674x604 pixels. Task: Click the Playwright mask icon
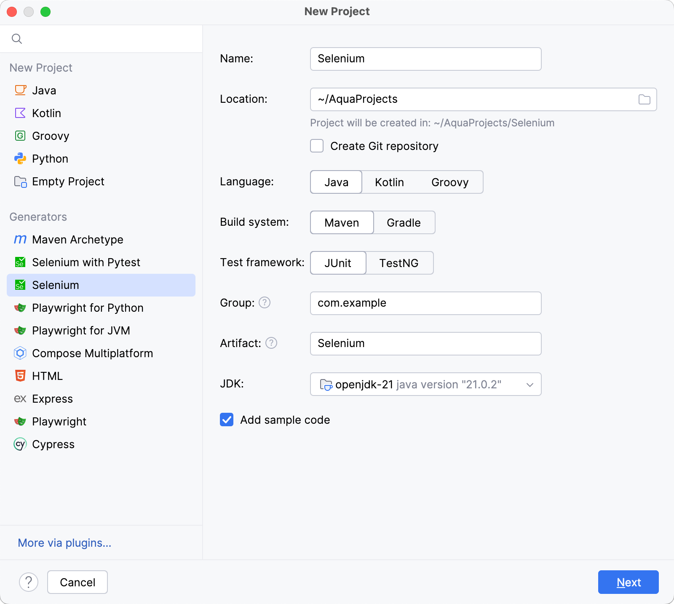[20, 421]
